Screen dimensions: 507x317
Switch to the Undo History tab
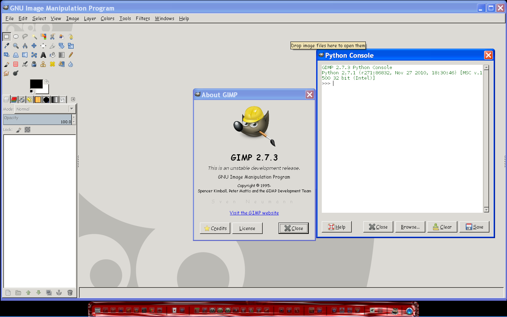(30, 100)
